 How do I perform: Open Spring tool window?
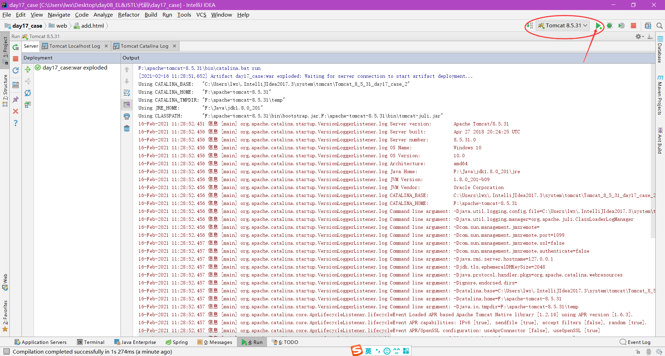177,342
